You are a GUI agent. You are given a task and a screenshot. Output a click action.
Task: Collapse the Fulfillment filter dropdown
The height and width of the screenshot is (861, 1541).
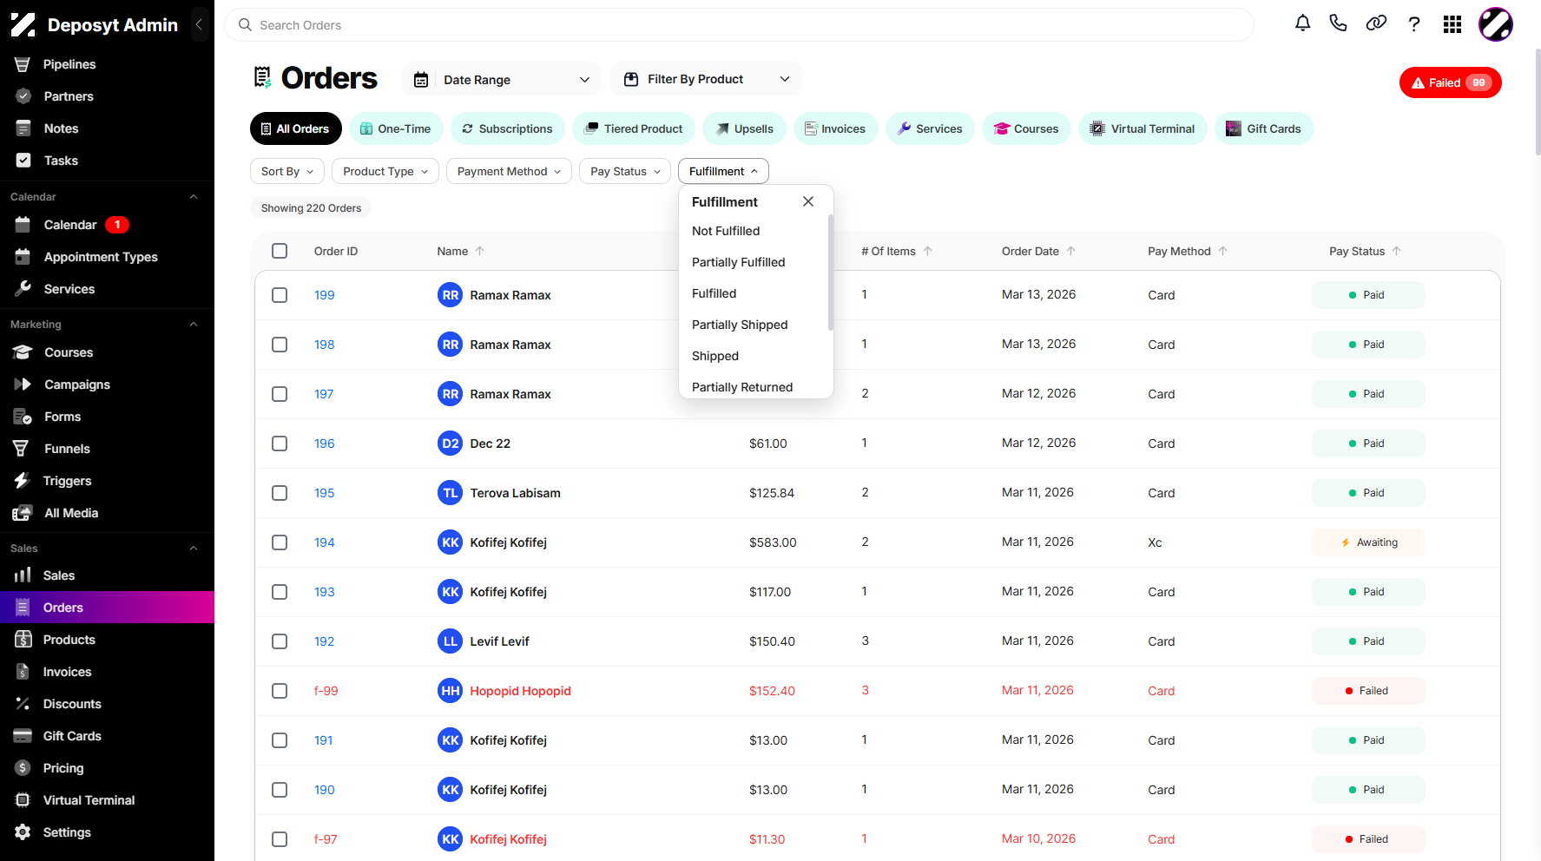point(723,171)
